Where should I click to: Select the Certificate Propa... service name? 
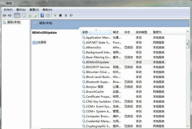[98, 96]
